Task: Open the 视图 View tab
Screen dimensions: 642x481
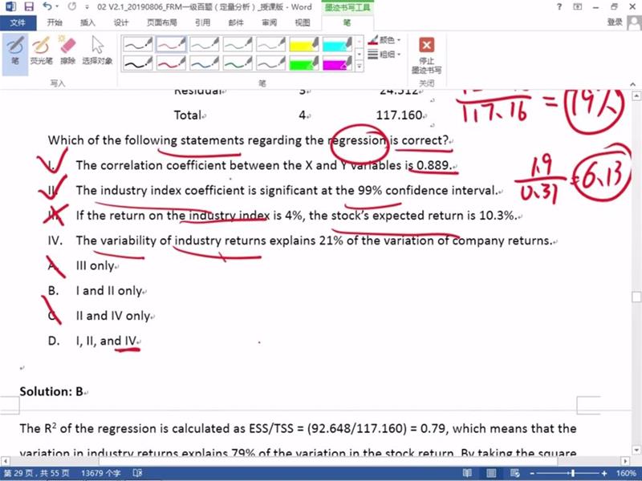Action: click(x=303, y=22)
